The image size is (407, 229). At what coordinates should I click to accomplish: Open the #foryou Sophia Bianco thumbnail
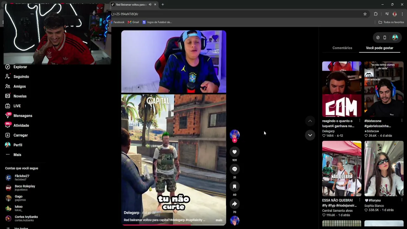[x=384, y=169]
